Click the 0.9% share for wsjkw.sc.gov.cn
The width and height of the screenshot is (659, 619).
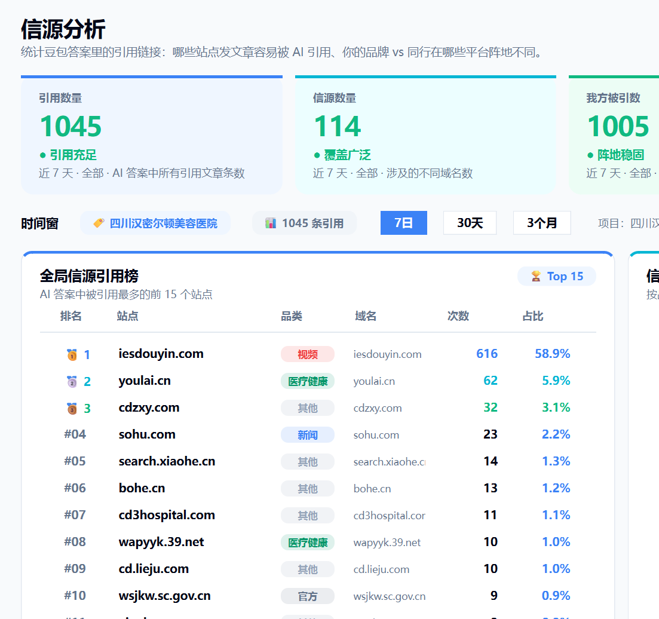[x=556, y=596]
